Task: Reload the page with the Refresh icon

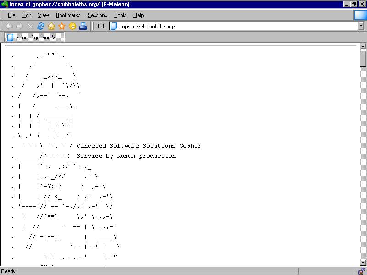Action: point(41,26)
